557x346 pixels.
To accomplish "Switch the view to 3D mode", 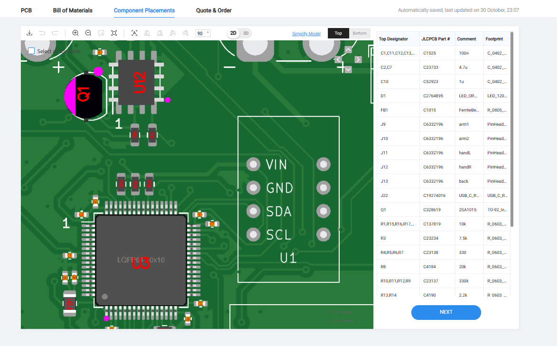I will tap(246, 33).
